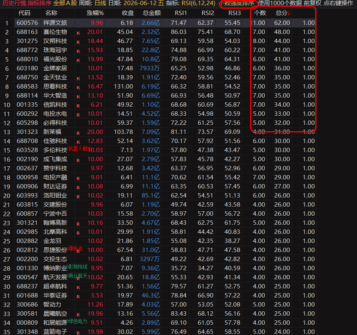Click the 机器人概念 tag on 多伦科技
The image size is (357, 335).
(x=80, y=149)
